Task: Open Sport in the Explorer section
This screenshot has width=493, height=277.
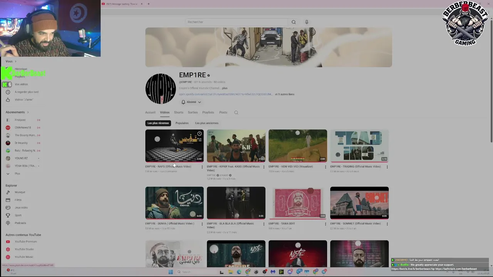Action: coord(18,215)
